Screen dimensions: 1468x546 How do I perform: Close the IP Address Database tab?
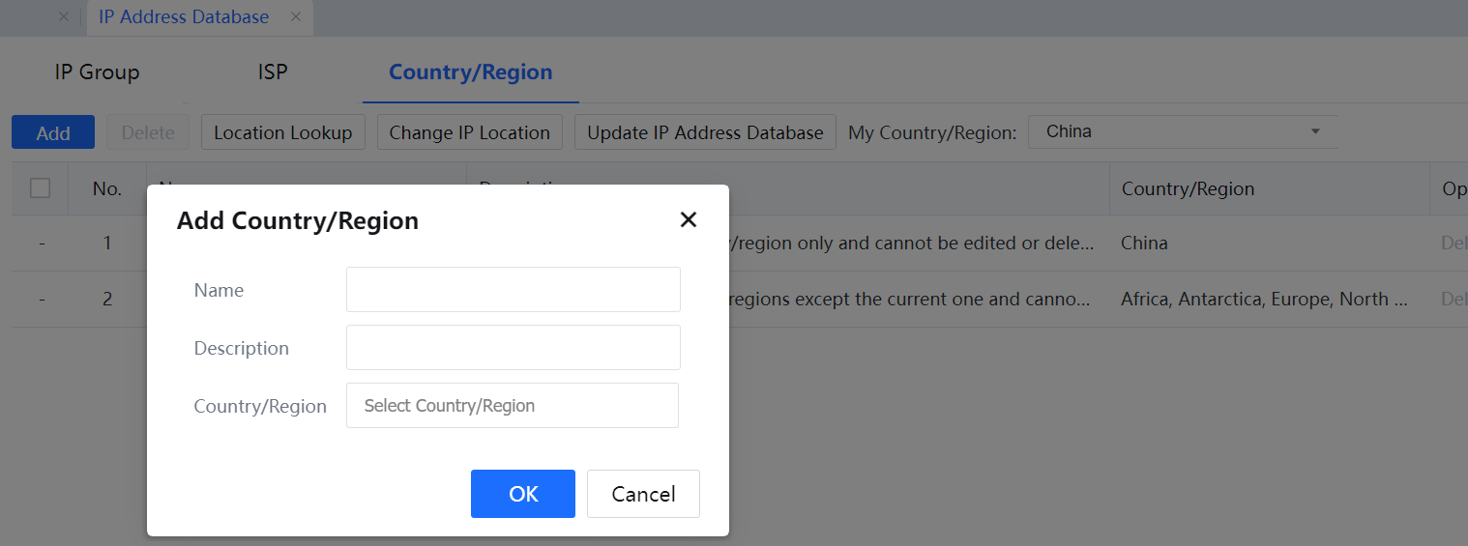pyautogui.click(x=296, y=17)
